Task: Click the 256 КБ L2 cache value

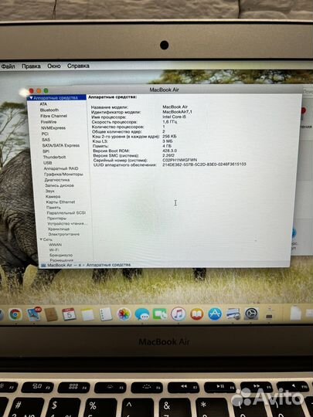Action: (x=169, y=136)
